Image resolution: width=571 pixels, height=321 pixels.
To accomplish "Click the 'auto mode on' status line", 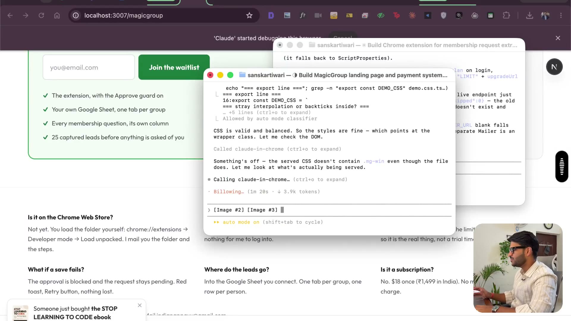I will pos(268,222).
